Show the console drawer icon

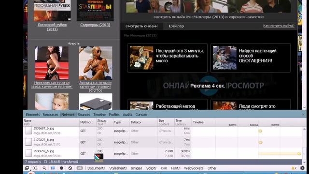pos(35,168)
